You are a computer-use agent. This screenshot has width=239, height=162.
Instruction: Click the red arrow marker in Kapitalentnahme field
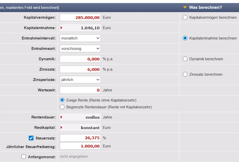tap(61, 28)
